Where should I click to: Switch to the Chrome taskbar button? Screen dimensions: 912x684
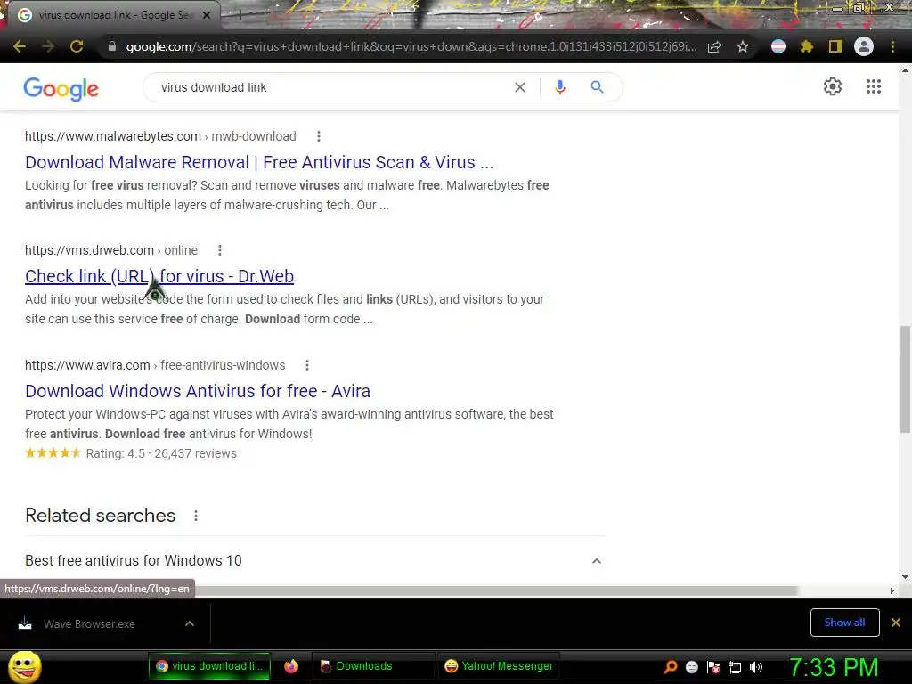(x=209, y=666)
